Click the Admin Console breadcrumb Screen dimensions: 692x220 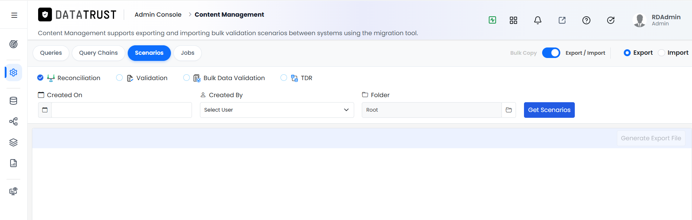(158, 14)
